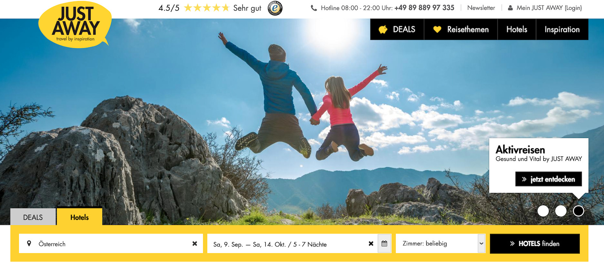Image resolution: width=604 pixels, height=266 pixels.
Task: Open the Inspiration navigation menu
Action: coord(562,29)
